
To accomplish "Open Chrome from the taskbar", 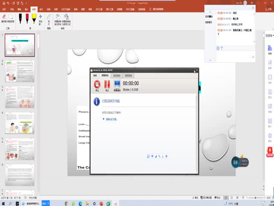I will 66,203.
